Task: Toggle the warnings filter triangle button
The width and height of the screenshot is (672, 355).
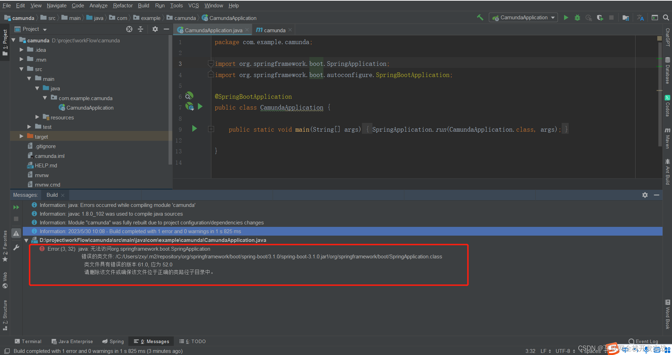Action: tap(16, 233)
